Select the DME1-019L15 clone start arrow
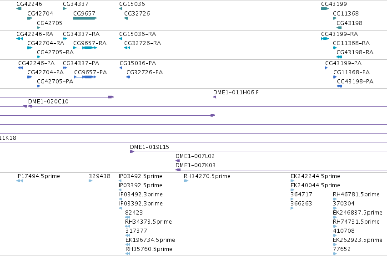387x256 pixels. click(x=132, y=152)
